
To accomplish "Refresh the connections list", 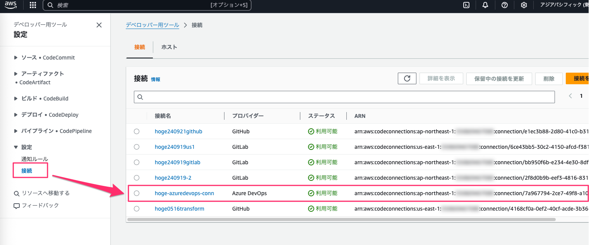I will coord(407,78).
